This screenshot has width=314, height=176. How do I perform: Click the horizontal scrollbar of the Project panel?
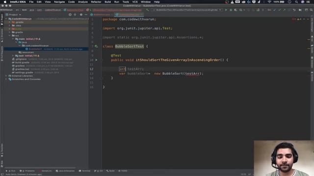(x=40, y=168)
